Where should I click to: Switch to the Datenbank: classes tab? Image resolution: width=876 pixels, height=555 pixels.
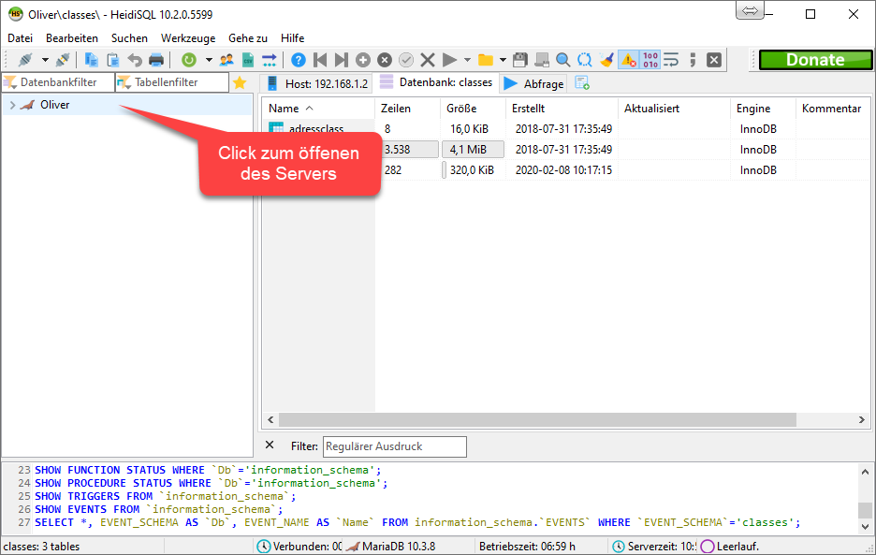[436, 82]
